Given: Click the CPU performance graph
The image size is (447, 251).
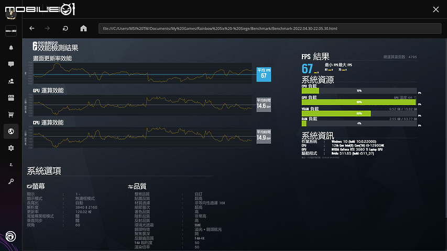Looking at the screenshot, I should [x=143, y=138].
